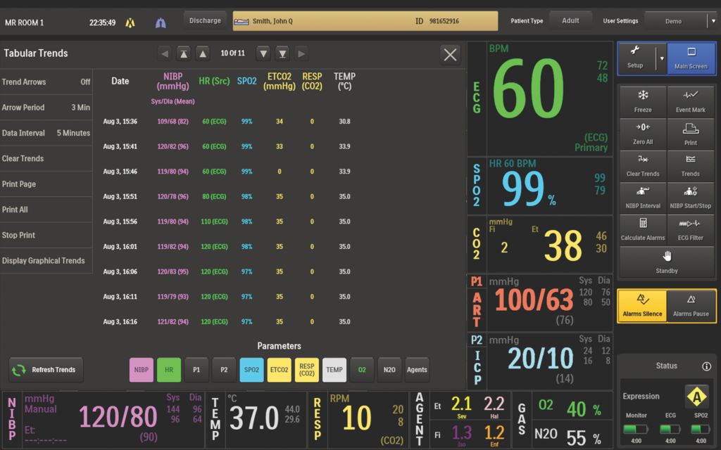721x450 pixels.
Task: Select patient Smith, John Q field
Action: point(365,21)
